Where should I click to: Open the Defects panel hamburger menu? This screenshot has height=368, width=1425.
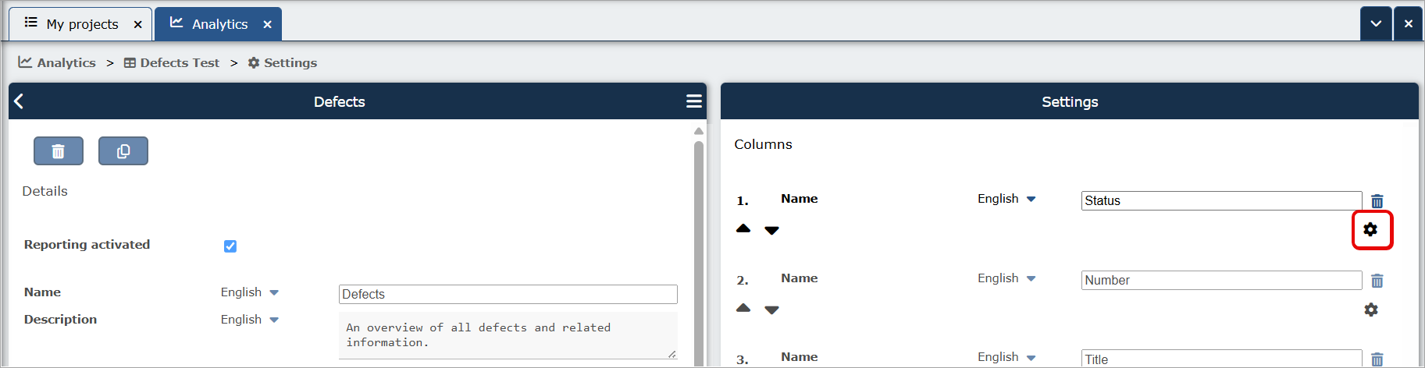[693, 101]
